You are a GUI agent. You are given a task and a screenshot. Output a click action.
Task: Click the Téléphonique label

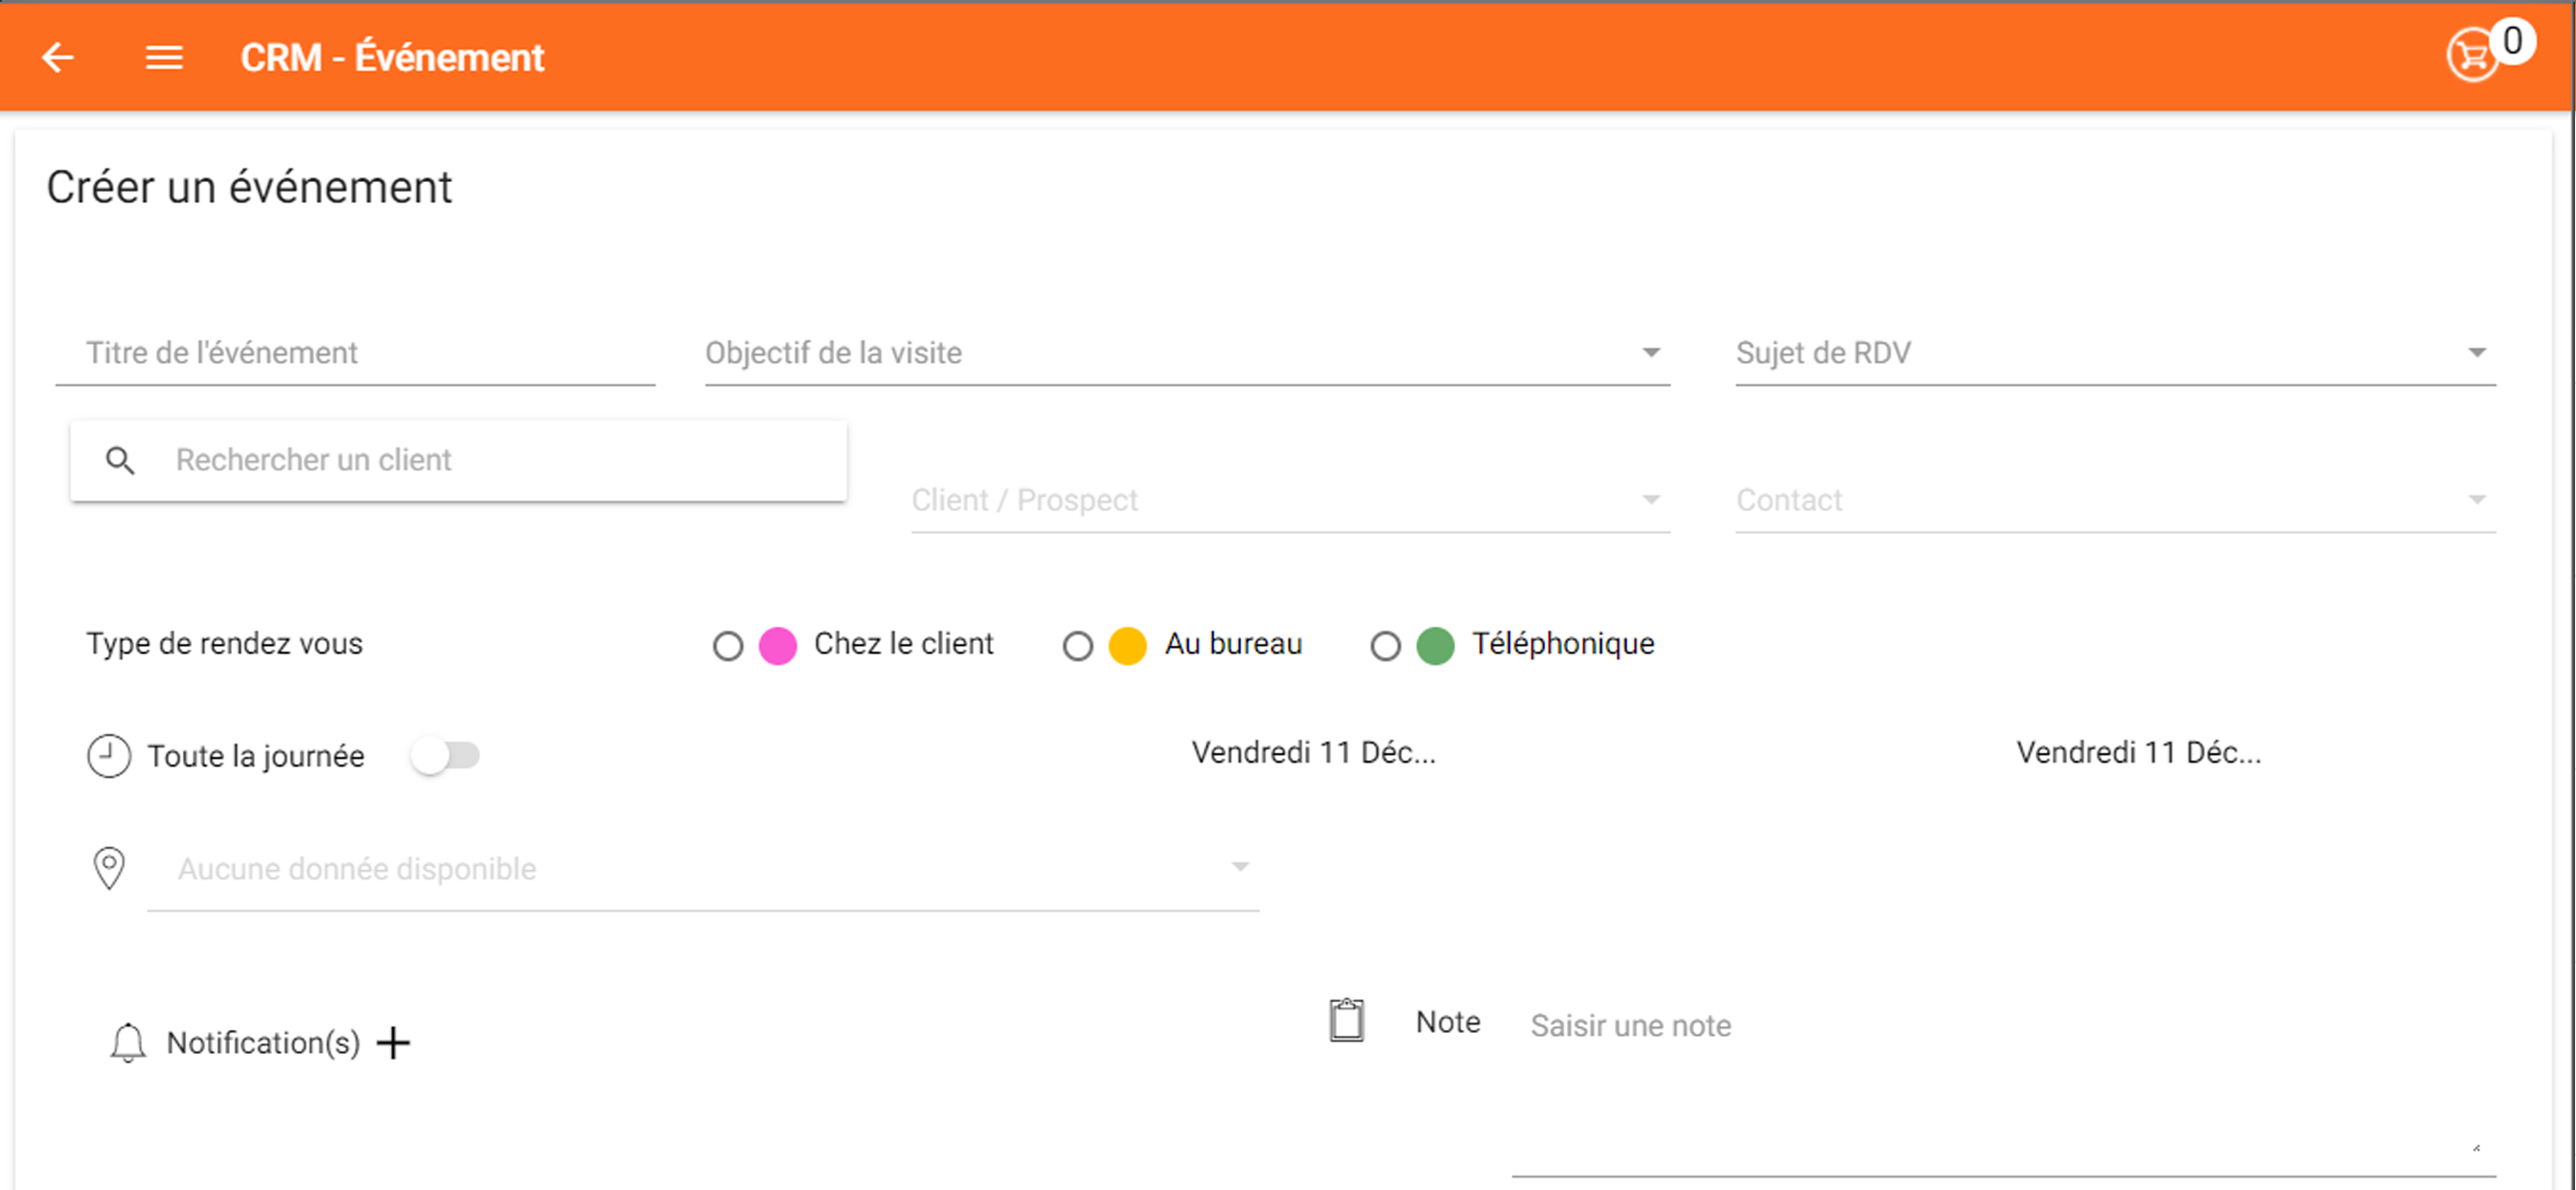[1562, 643]
